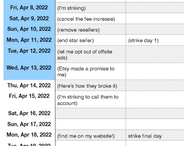Select the Fri, Apr 8, 2022 date cell
Screen dimensions: 184x146
(x=29, y=8)
